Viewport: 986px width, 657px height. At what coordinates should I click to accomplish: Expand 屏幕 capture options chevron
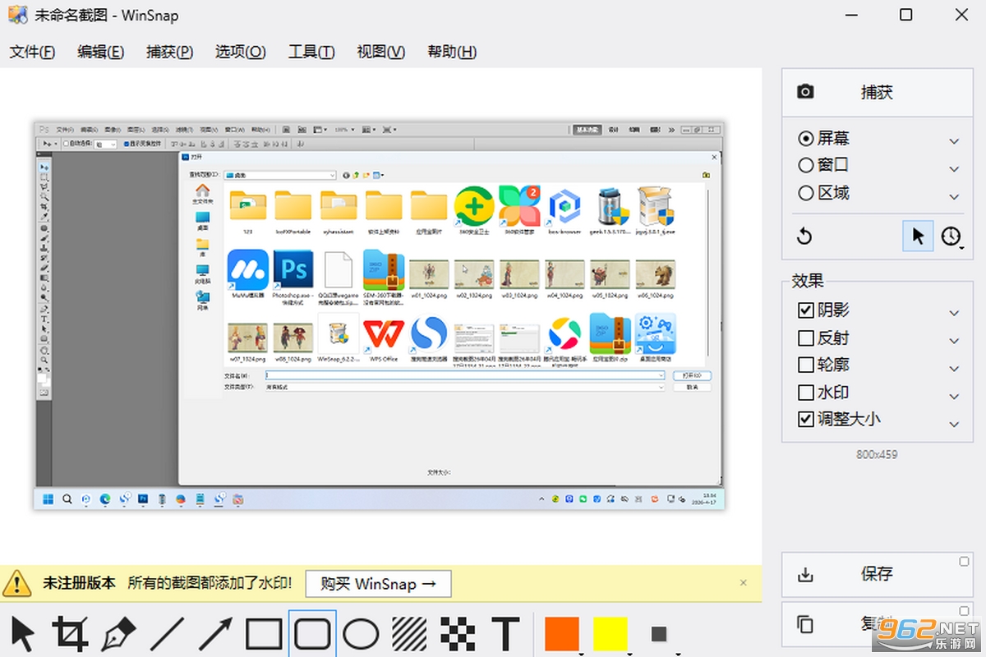tap(954, 141)
